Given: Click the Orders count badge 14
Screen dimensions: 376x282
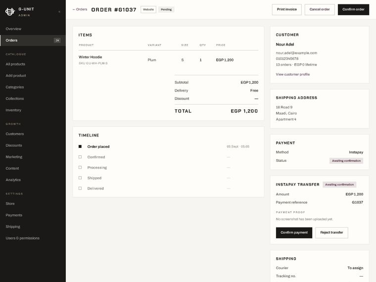Looking at the screenshot, I should point(57,40).
